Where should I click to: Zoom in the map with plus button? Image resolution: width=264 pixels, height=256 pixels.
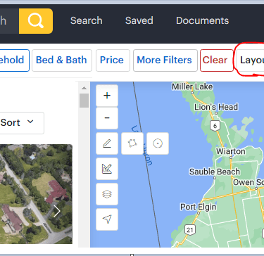[x=107, y=96]
